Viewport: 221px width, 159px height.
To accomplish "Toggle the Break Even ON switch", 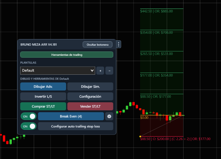I will tap(29, 117).
